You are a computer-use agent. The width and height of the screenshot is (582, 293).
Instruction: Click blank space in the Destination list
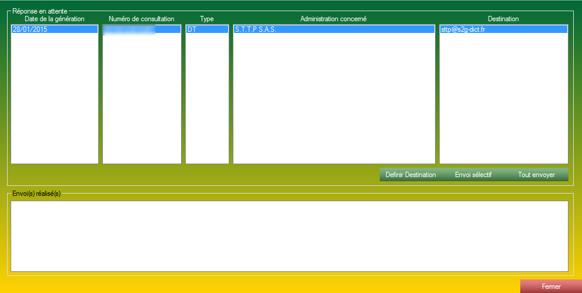pos(503,100)
